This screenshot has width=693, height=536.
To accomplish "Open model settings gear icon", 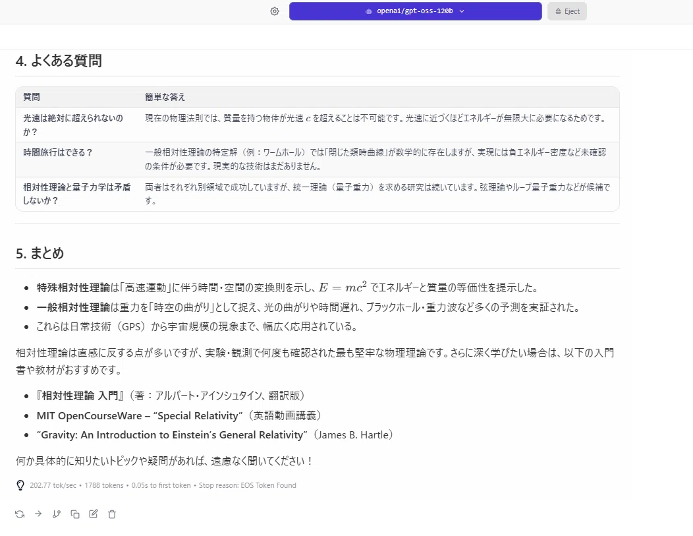I will (x=275, y=11).
